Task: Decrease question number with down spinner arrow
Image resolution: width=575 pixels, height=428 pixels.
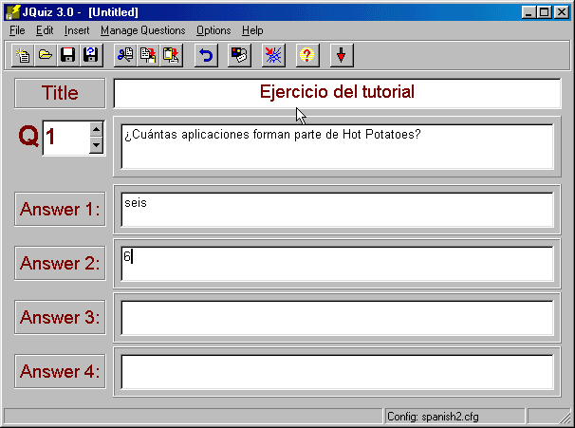Action: (96, 145)
